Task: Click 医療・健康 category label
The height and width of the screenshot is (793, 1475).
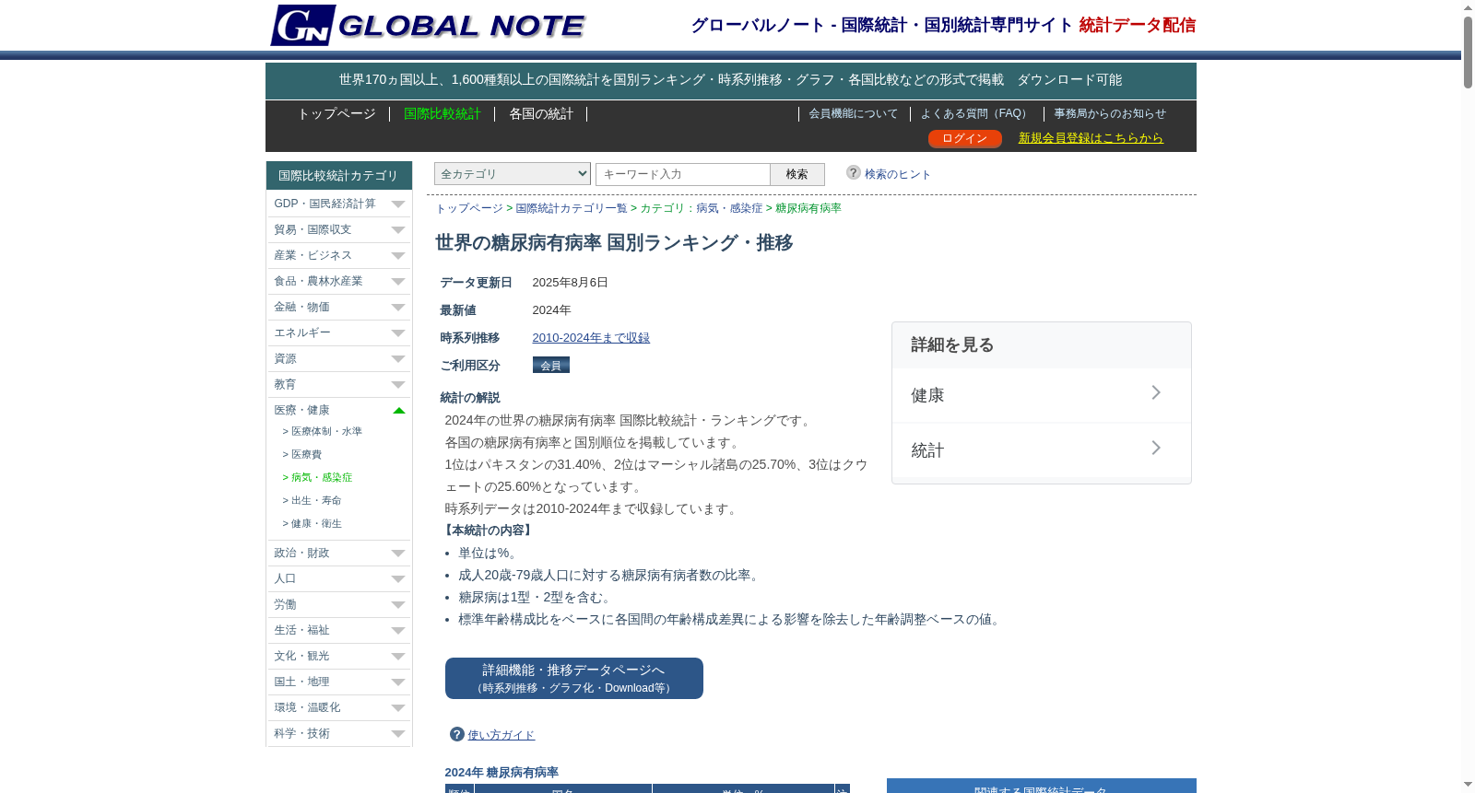Action: coord(301,410)
